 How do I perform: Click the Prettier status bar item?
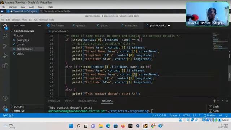point(210,116)
